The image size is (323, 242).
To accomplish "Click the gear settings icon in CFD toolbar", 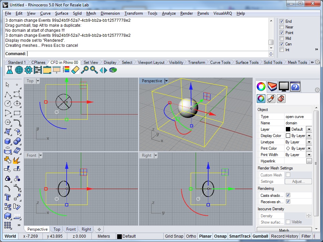I will pos(28,70).
